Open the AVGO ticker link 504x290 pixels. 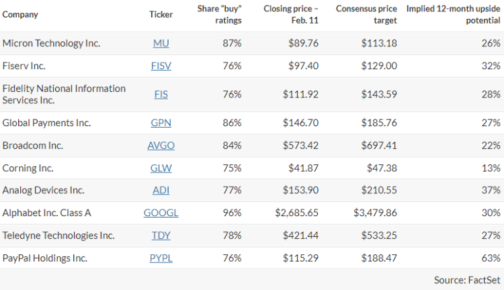[x=161, y=146]
